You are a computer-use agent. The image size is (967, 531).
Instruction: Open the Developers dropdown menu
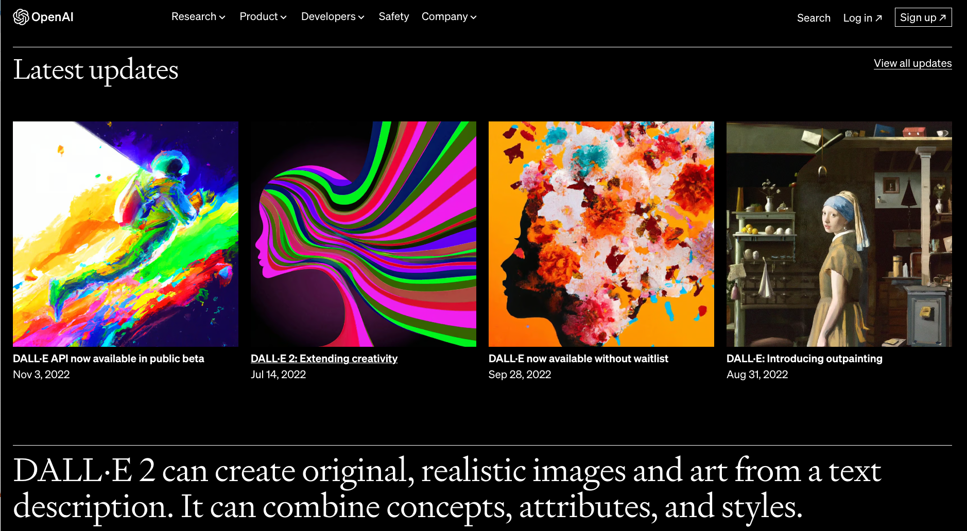[x=333, y=16]
